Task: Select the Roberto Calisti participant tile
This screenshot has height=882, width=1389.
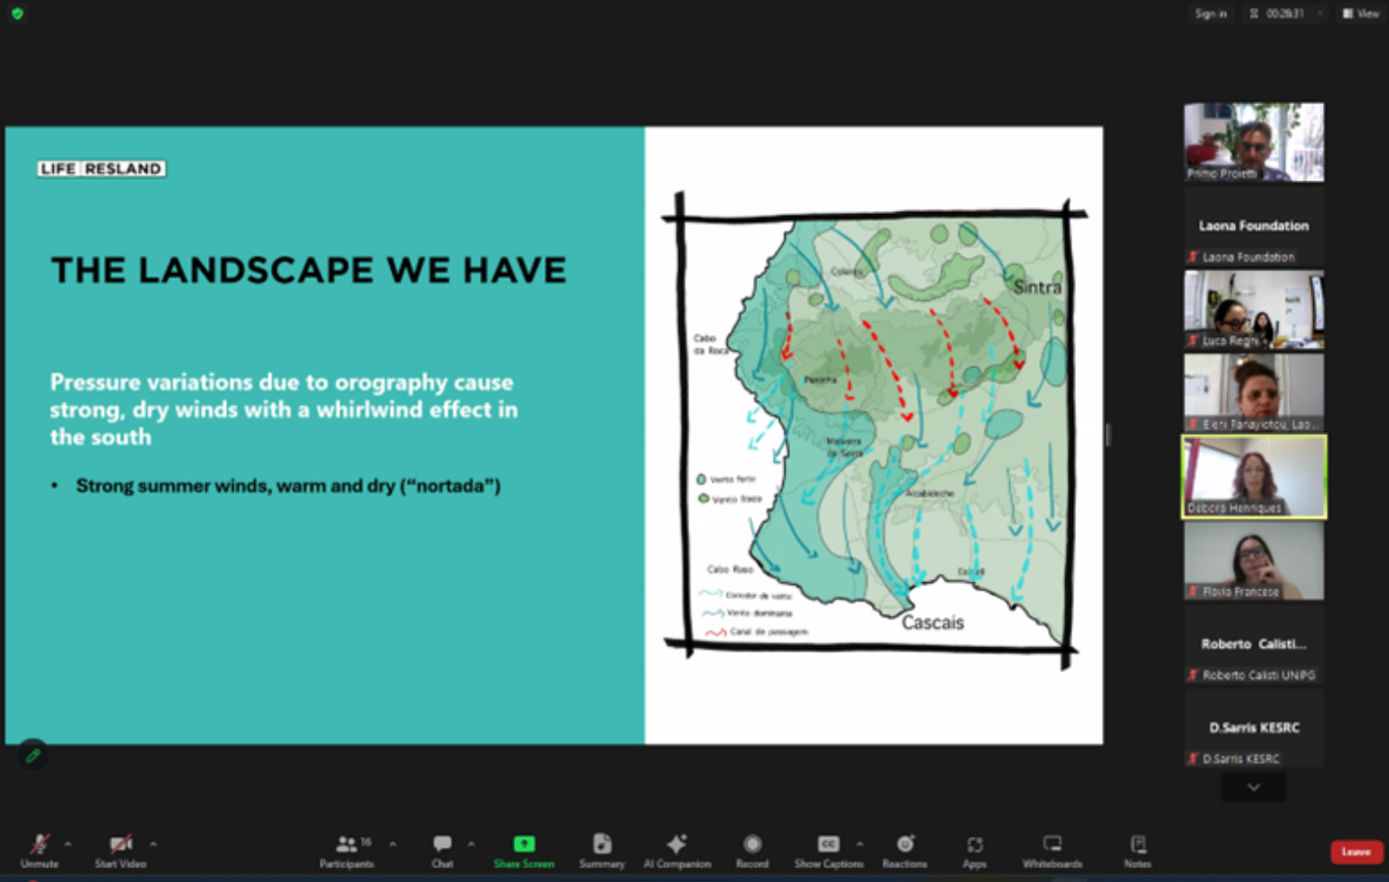Action: [x=1254, y=644]
